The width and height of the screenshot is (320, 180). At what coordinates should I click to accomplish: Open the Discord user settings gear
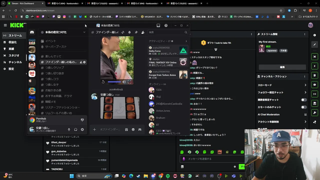tap(82, 129)
